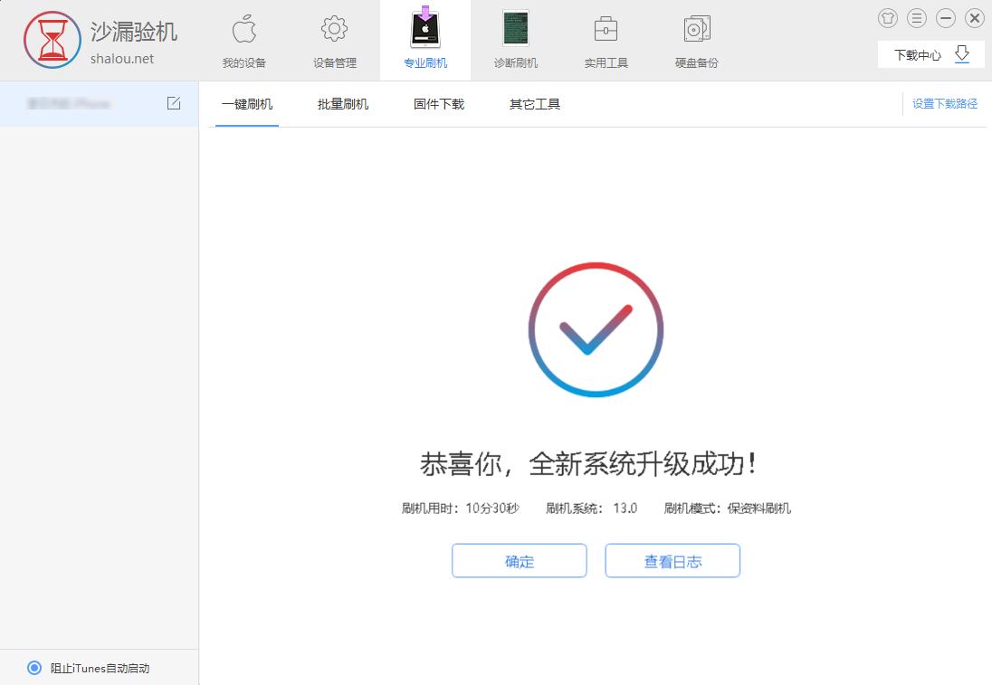992x685 pixels.
Task: Open 我的设备 via the Apple icon
Action: [x=243, y=40]
